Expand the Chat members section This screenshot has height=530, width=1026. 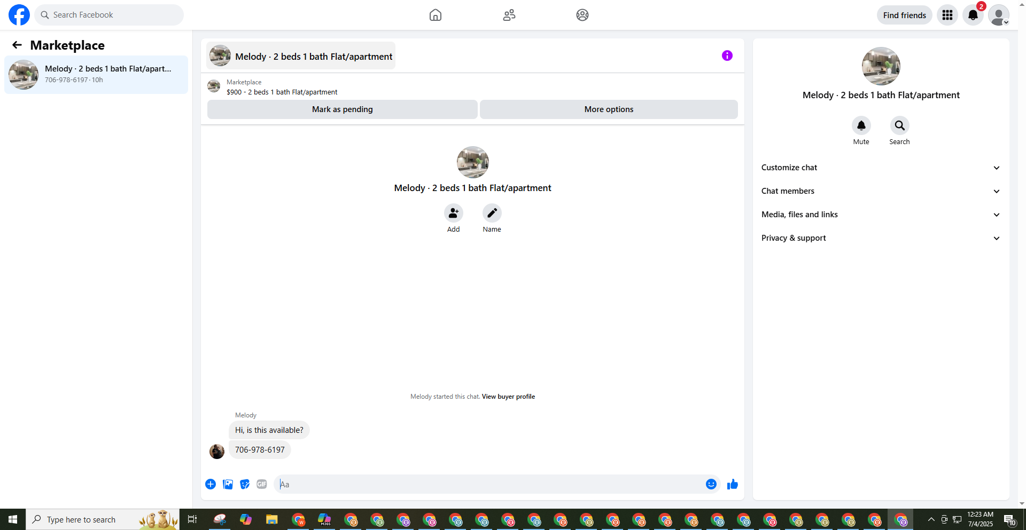coord(881,191)
